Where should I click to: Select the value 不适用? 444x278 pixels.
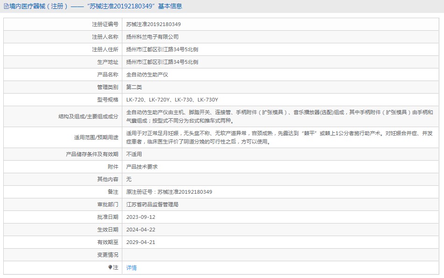point(134,154)
